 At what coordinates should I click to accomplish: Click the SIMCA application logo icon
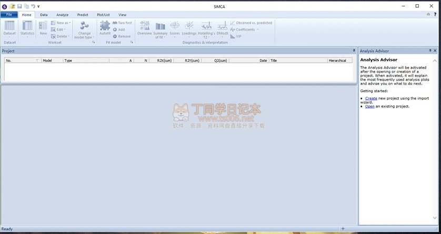click(x=4, y=6)
